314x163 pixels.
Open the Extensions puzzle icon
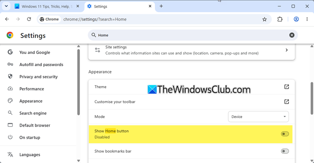[280, 19]
